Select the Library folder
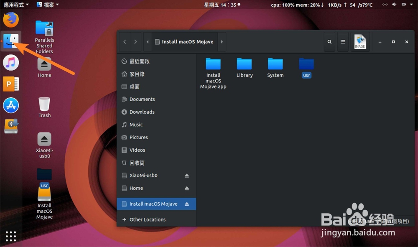The height and width of the screenshot is (247, 418). pyautogui.click(x=245, y=68)
